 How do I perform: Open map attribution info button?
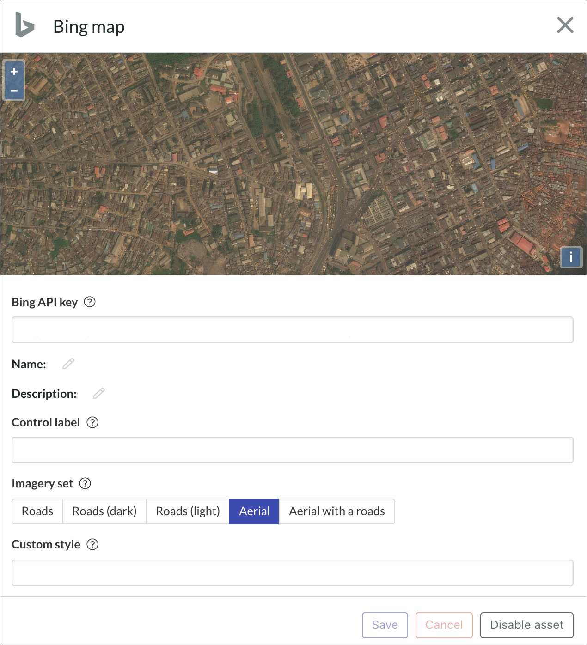(571, 257)
